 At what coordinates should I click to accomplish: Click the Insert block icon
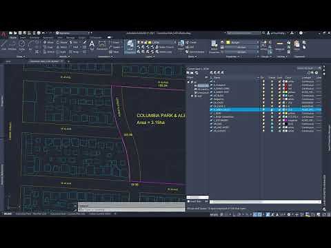pos(181,44)
